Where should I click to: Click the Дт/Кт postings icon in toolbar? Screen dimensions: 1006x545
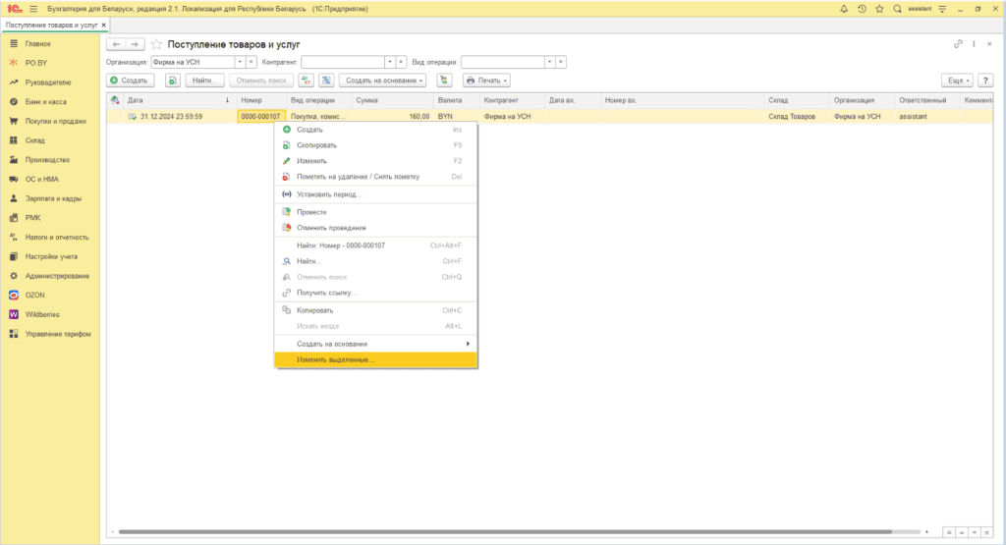pos(306,80)
